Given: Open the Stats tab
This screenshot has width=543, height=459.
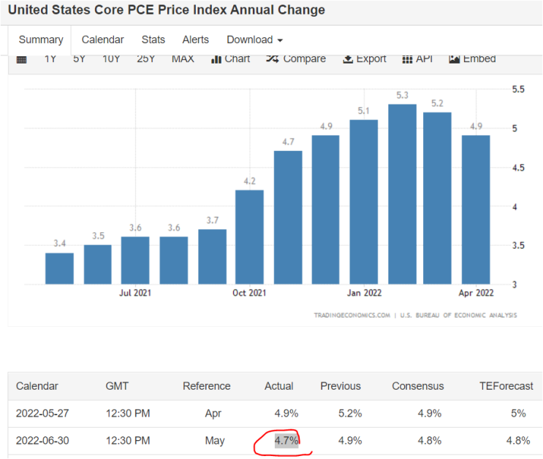Looking at the screenshot, I should click(x=153, y=40).
